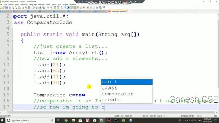Open the Plugins menu
This screenshot has width=219, height=123.
65,4
